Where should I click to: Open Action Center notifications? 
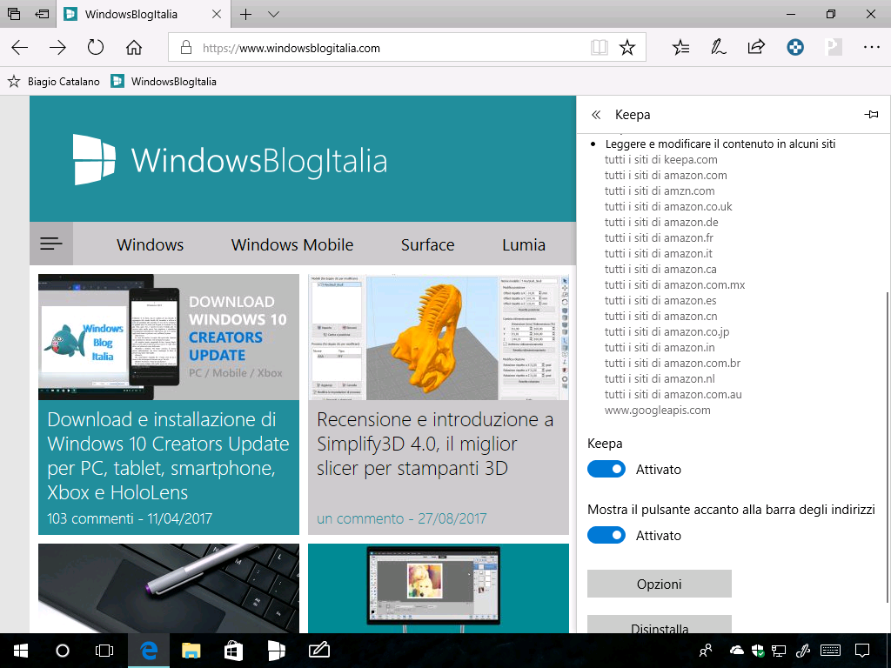[862, 651]
